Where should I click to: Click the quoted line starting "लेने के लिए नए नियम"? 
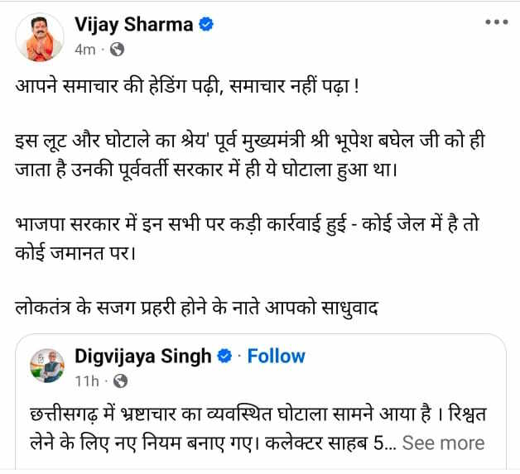tap(199, 443)
